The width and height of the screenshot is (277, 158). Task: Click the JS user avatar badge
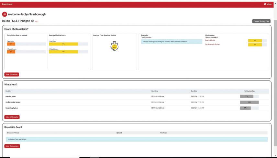(x=5, y=14)
